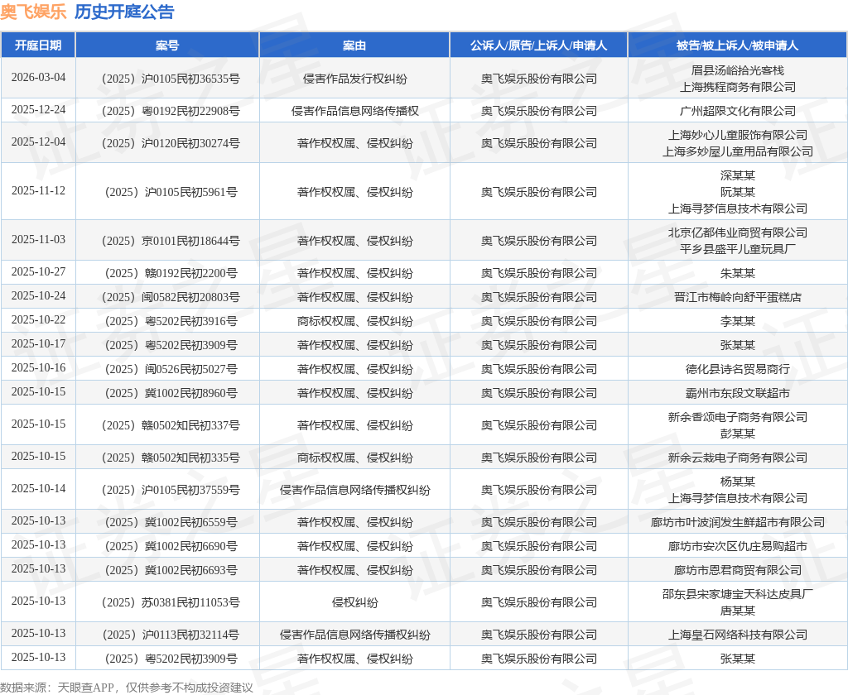Screen dimensions: 848x695
Task: Click date cell 2025-10-24
Action: point(38,295)
